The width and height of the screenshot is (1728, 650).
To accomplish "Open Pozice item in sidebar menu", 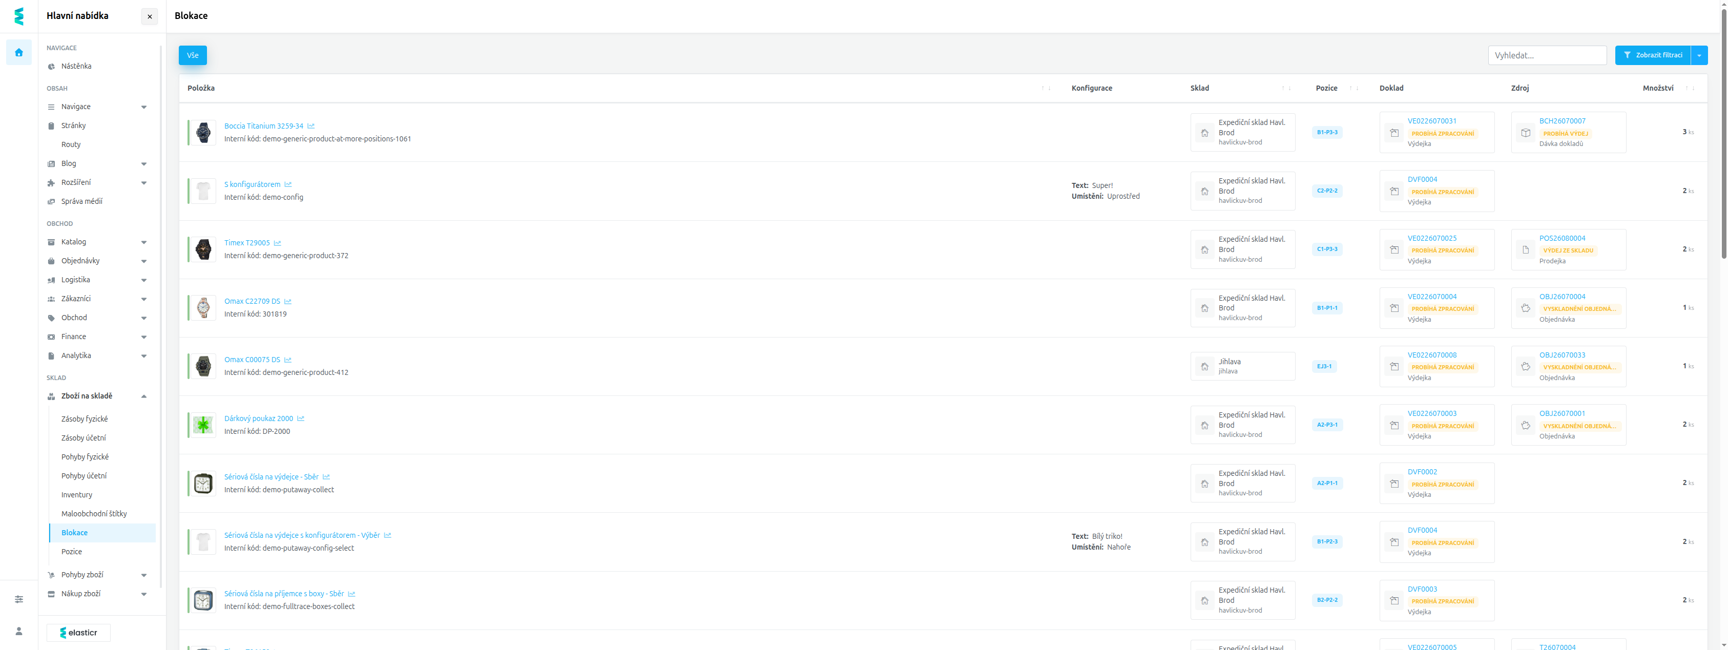I will pos(72,552).
